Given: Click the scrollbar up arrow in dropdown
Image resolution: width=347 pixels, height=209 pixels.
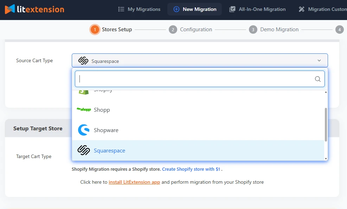Looking at the screenshot, I should pos(326,92).
